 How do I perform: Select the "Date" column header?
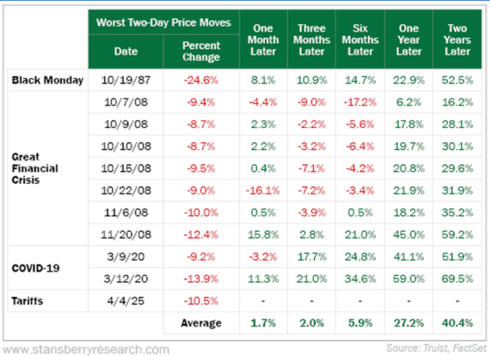[x=126, y=52]
